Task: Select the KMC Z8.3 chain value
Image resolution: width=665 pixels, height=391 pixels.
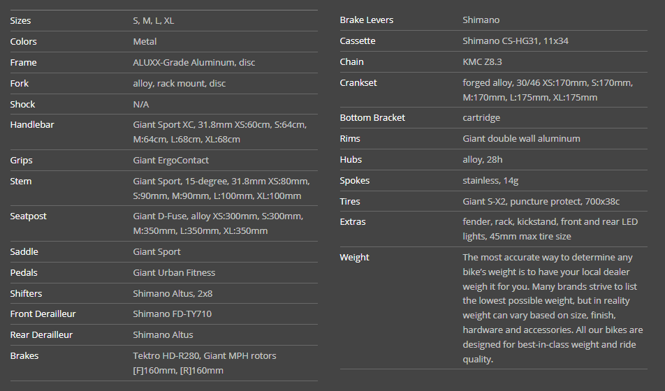Action: (x=482, y=61)
